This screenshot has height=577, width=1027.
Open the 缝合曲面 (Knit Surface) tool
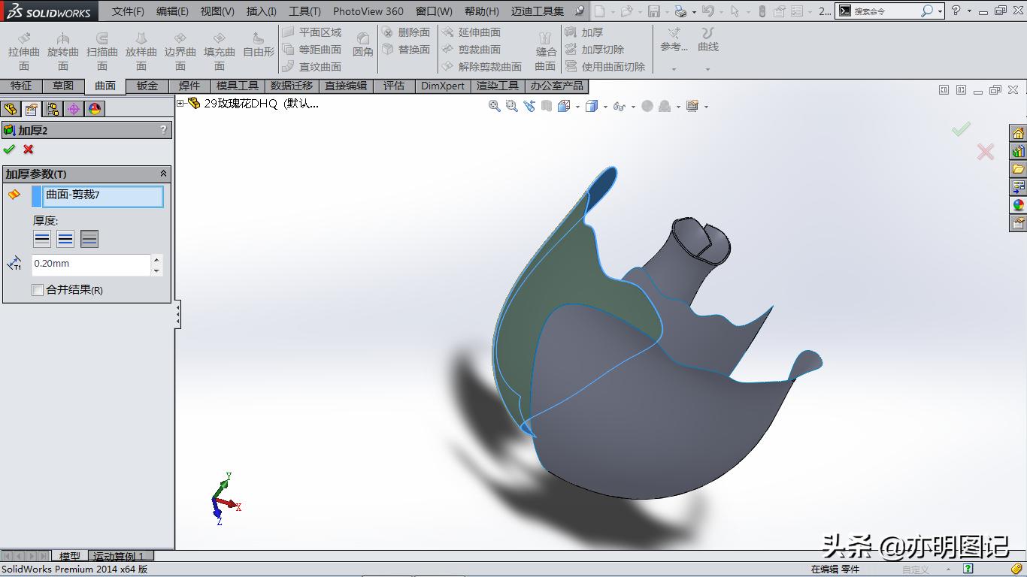[x=547, y=50]
